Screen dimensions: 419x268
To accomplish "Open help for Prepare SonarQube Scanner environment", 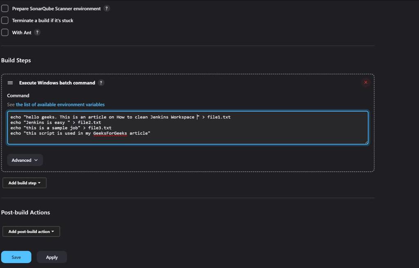I will (x=106, y=8).
